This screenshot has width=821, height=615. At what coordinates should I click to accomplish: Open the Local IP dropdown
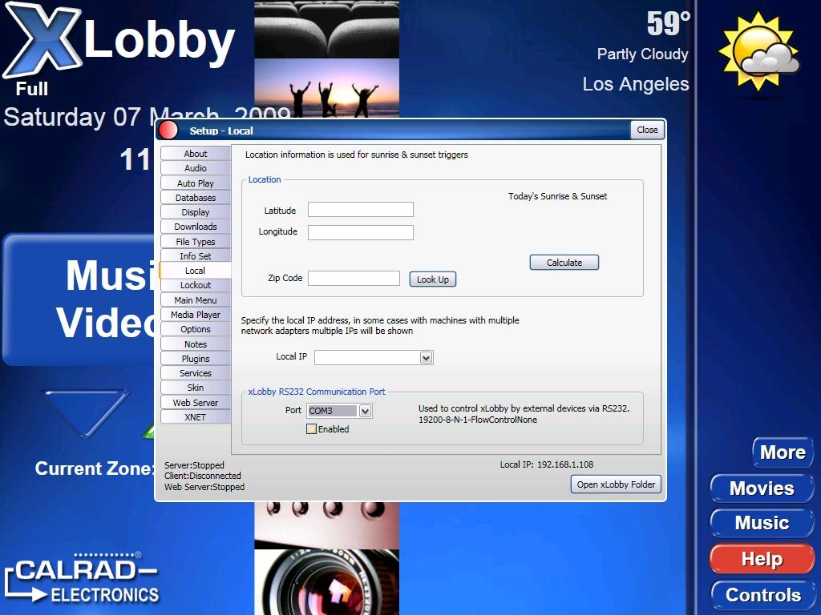(x=427, y=358)
